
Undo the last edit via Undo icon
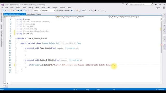[25, 10]
